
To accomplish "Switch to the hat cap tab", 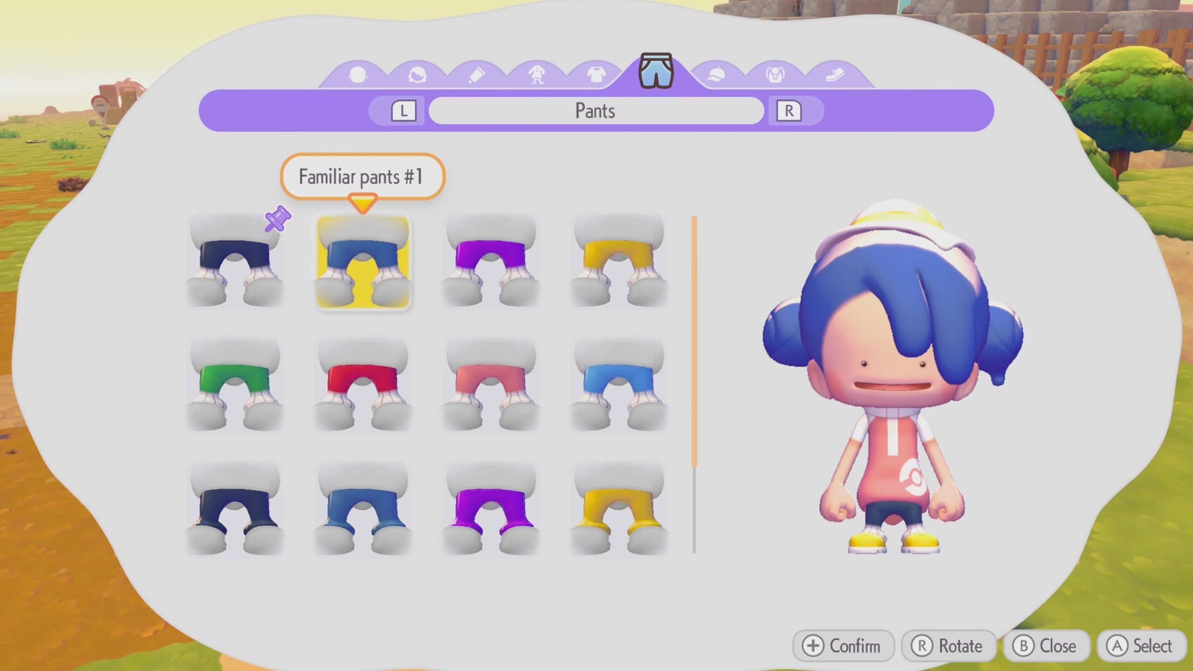I will 716,75.
